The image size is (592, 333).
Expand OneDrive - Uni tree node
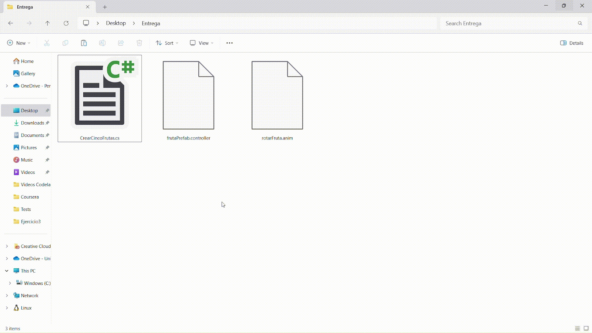coord(7,259)
